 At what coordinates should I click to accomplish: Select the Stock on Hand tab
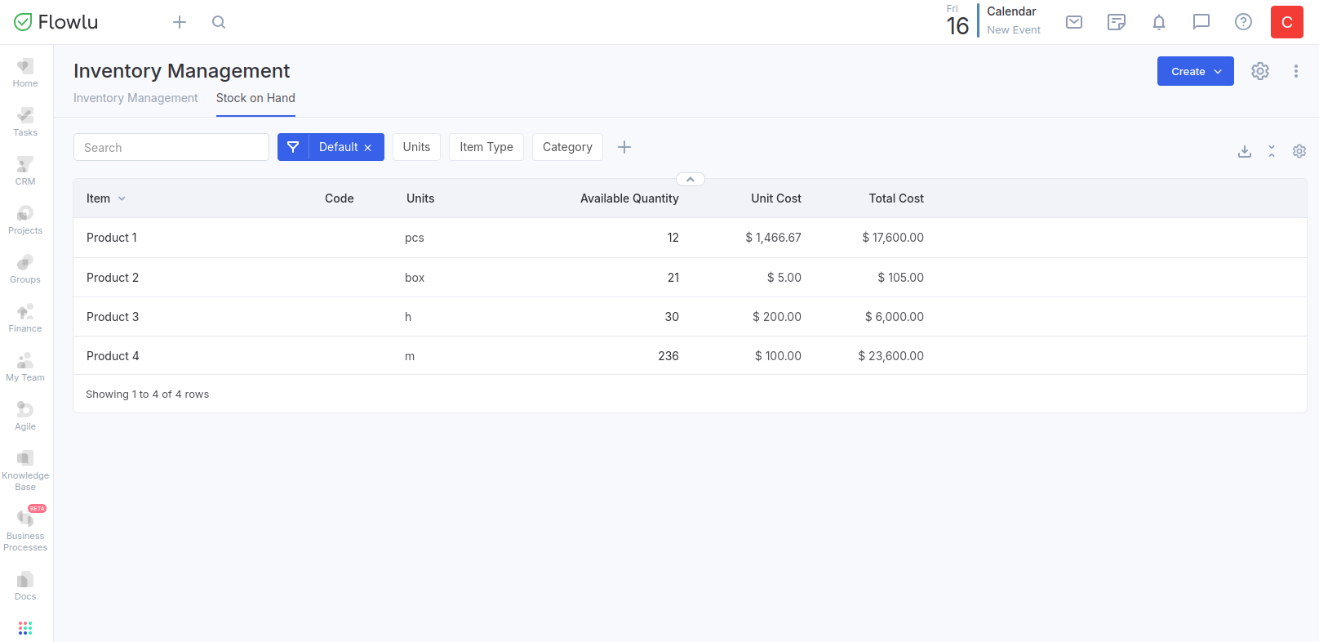[x=255, y=98]
